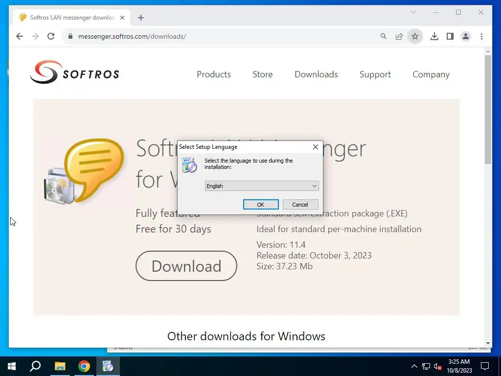Reload the Softros downloads page

[51, 36]
